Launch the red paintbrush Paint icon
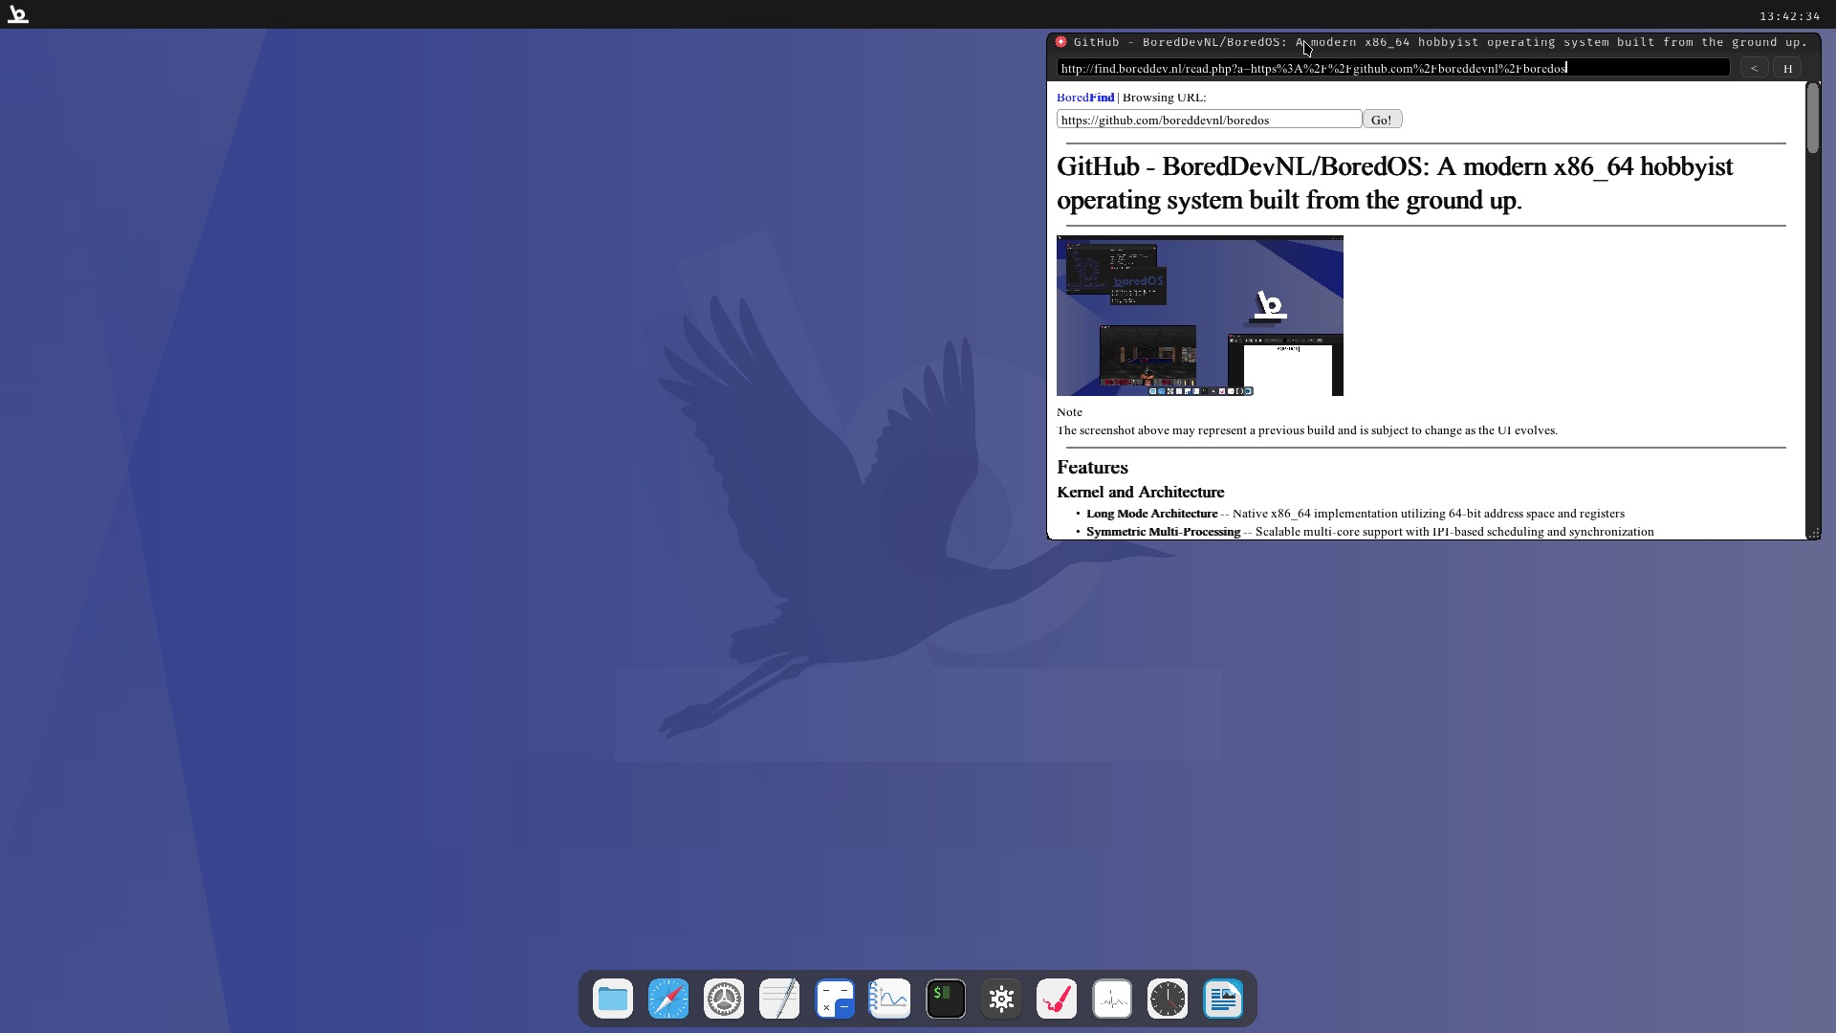Screen dimensions: 1836x1033 click(1057, 1000)
